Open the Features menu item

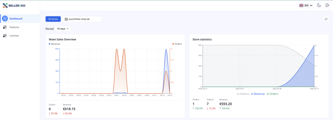[20, 27]
